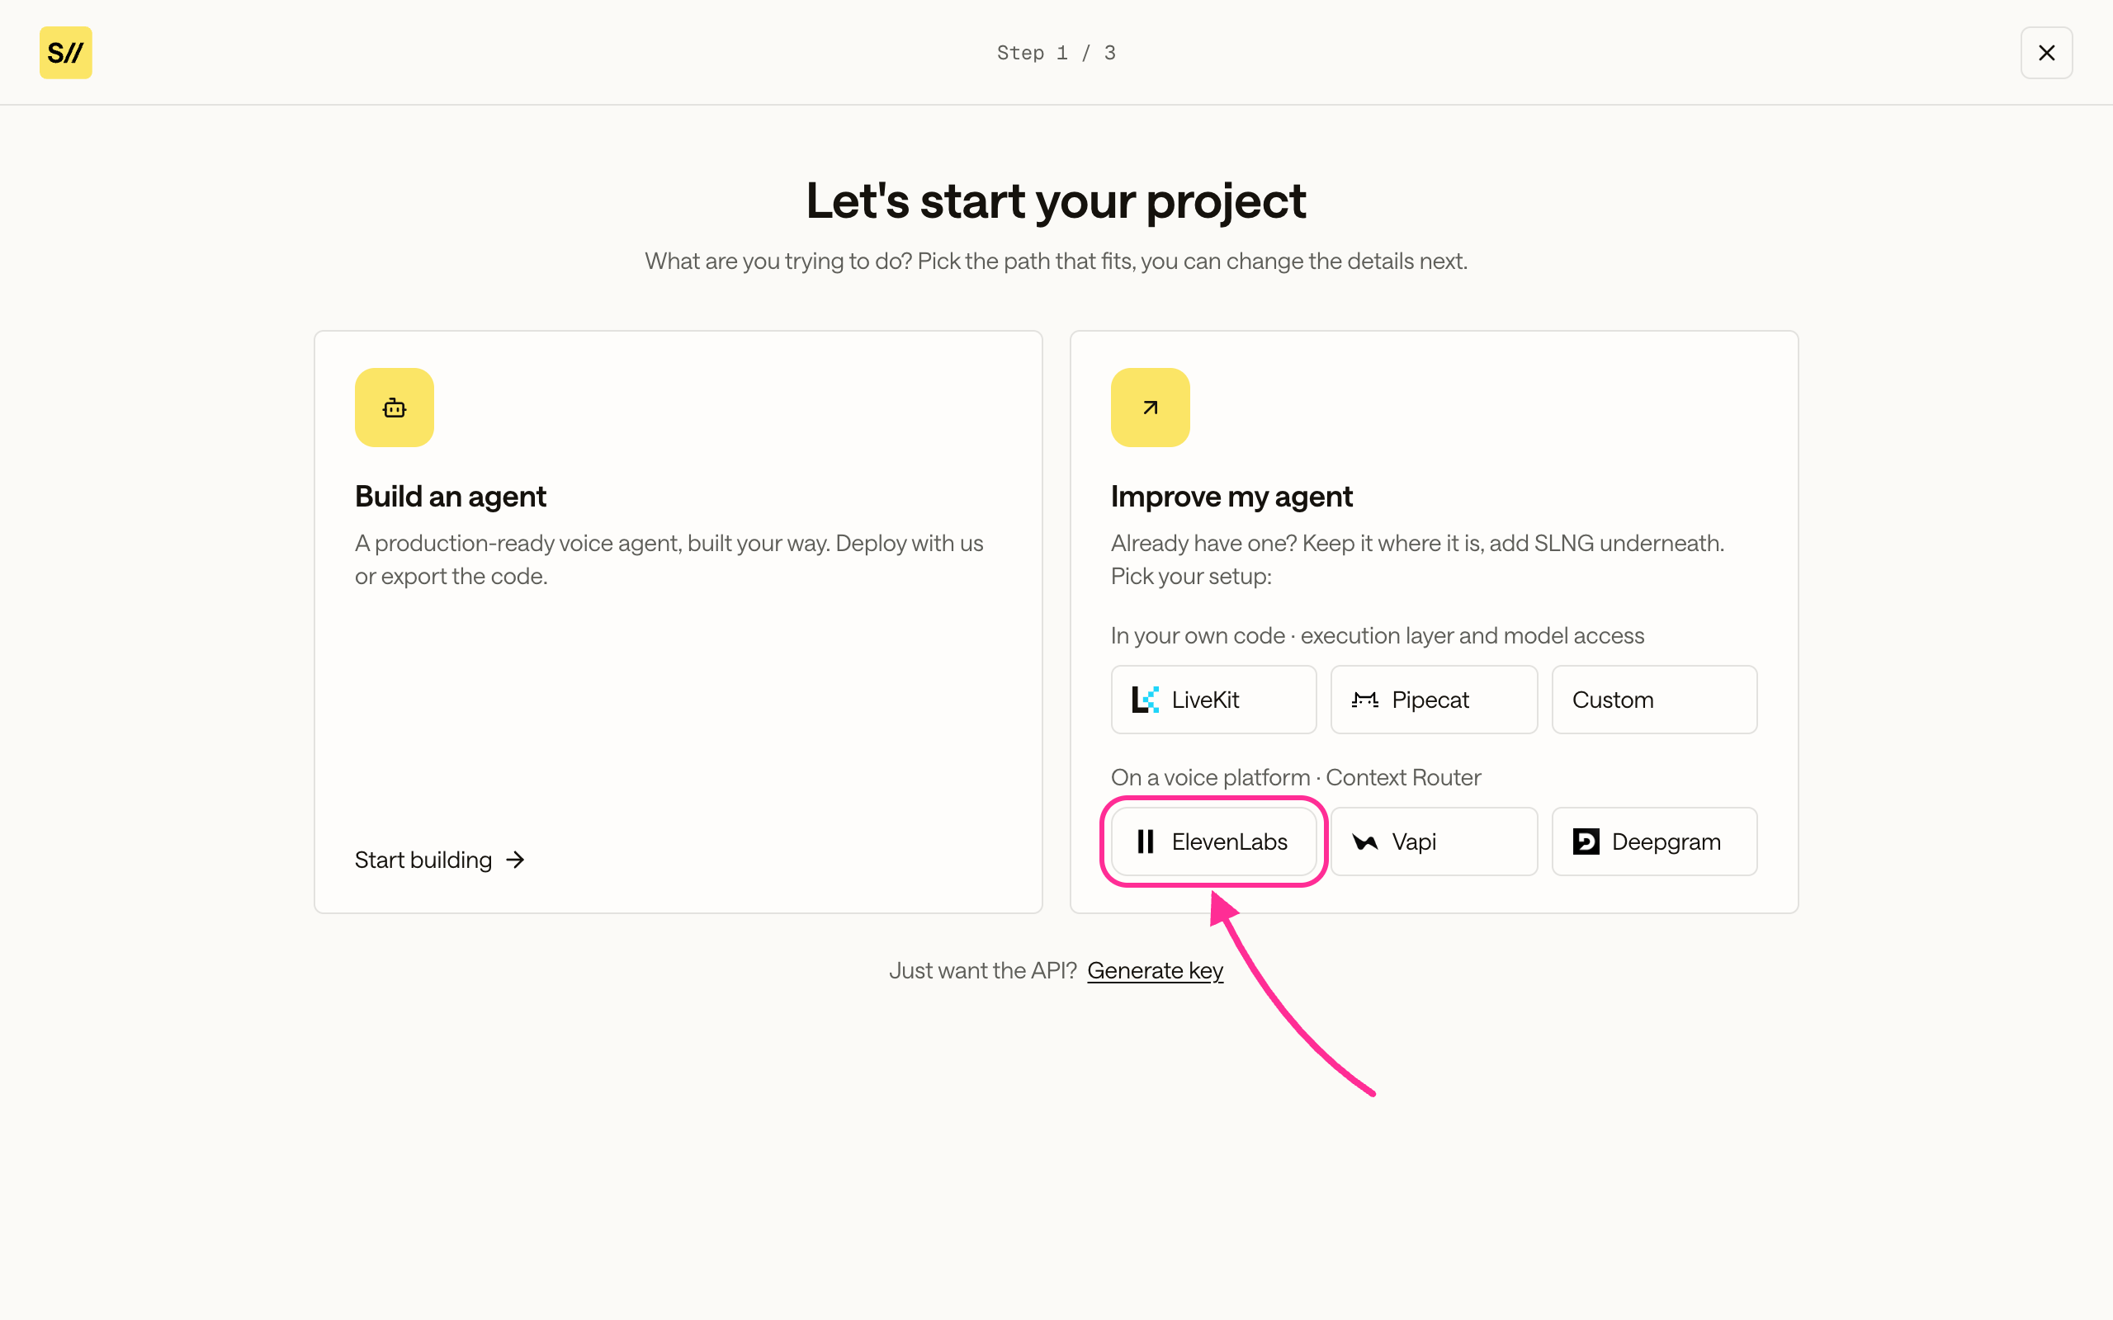Click the Just want the API? text
This screenshot has width=2113, height=1320.
982,971
